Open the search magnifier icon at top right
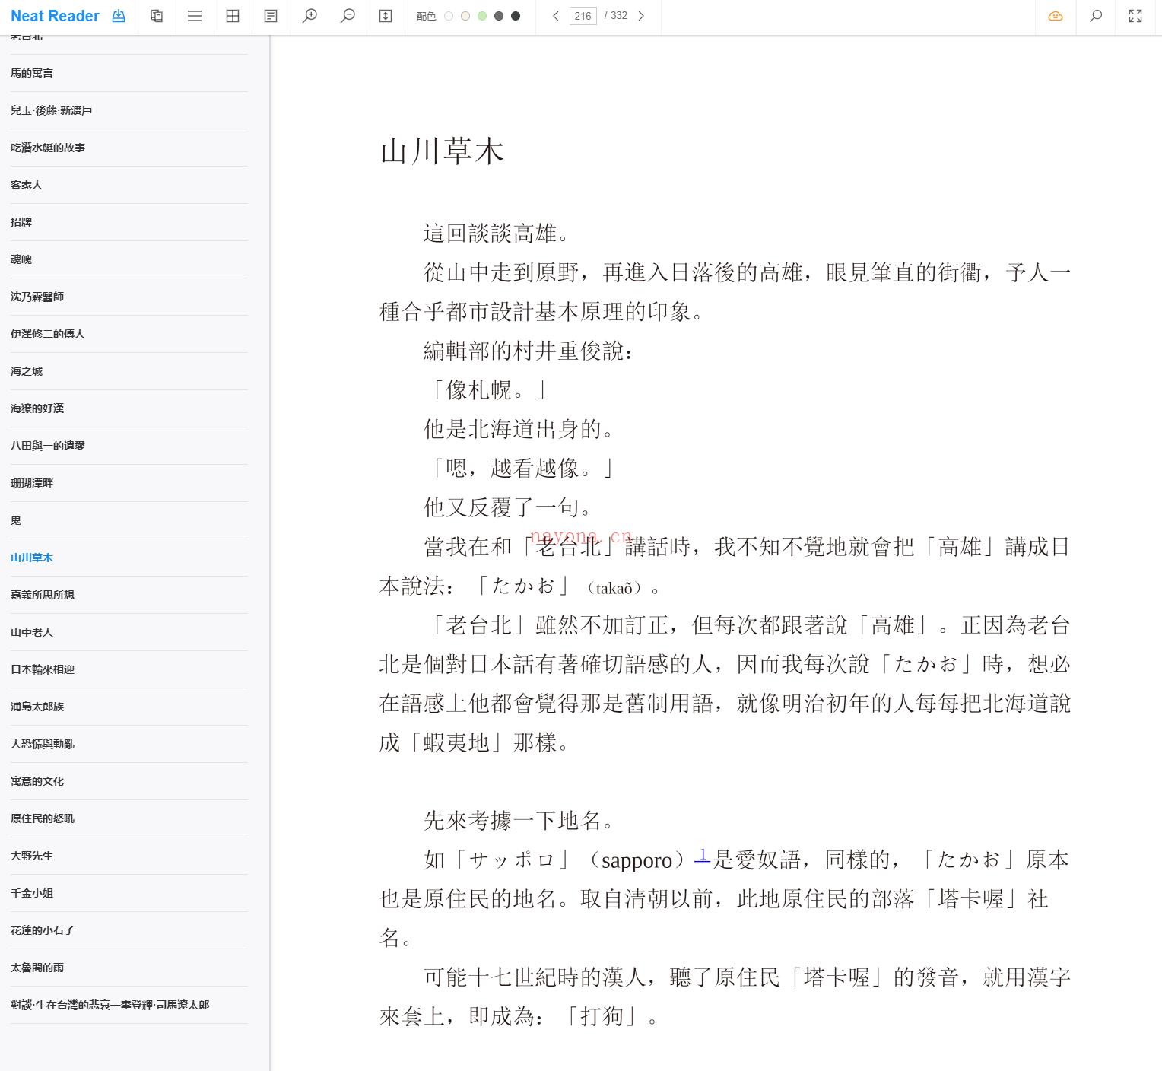The height and width of the screenshot is (1071, 1162). (x=1096, y=16)
